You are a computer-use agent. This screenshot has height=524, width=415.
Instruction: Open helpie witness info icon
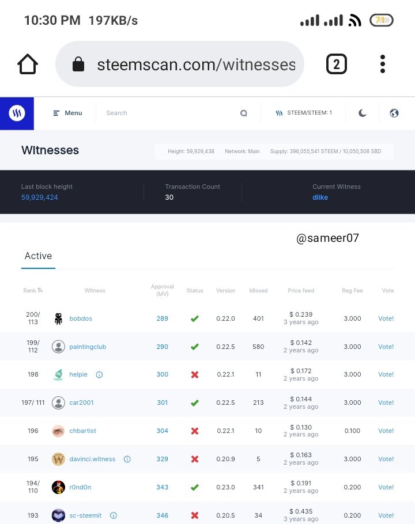pyautogui.click(x=99, y=375)
